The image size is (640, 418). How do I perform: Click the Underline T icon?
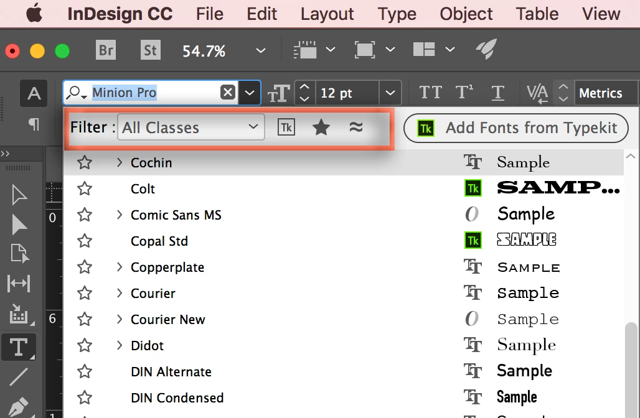[497, 93]
